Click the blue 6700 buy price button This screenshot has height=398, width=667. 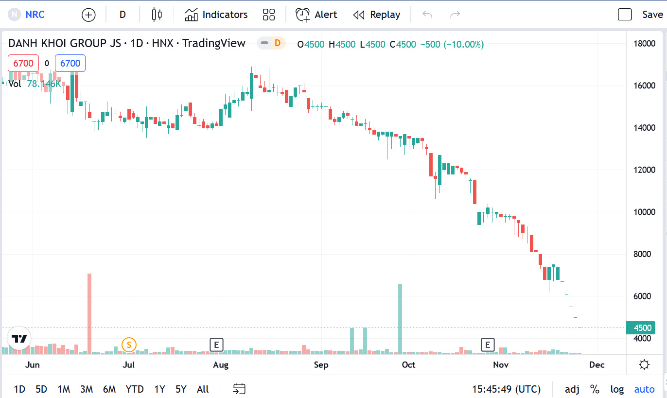[70, 63]
